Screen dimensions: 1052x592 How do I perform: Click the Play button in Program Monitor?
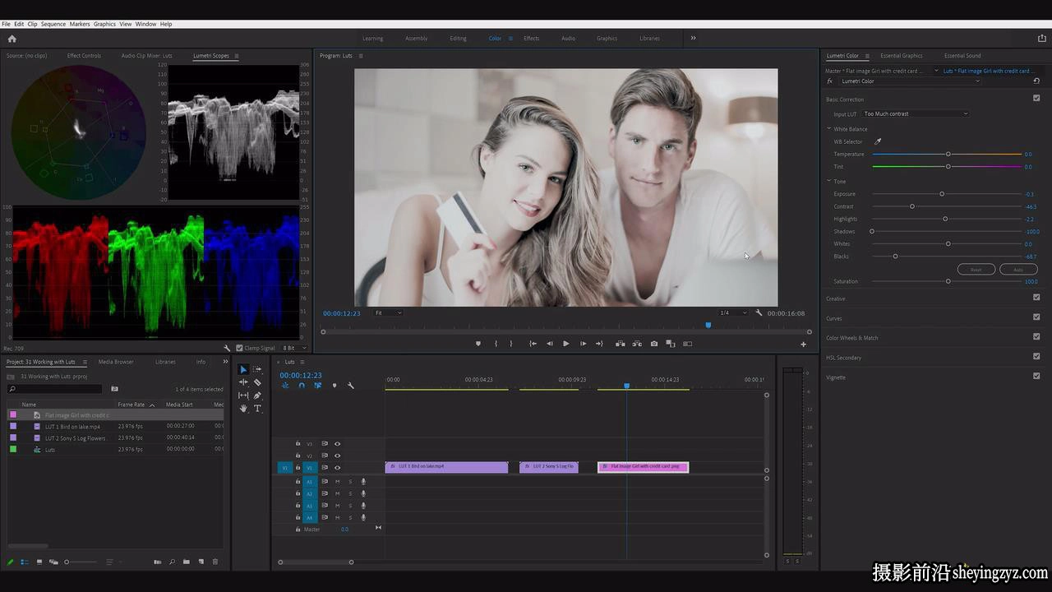pyautogui.click(x=565, y=344)
